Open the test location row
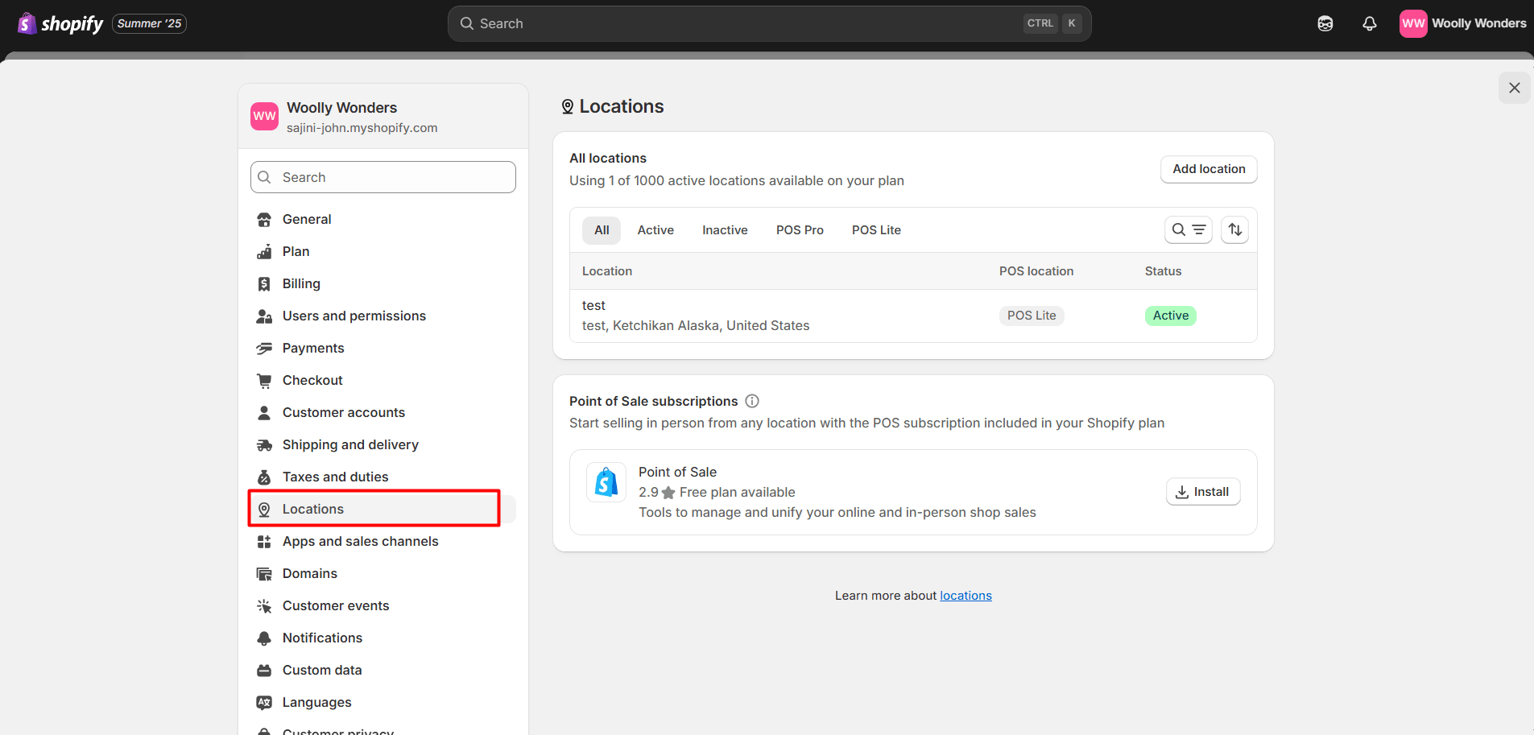 [913, 316]
